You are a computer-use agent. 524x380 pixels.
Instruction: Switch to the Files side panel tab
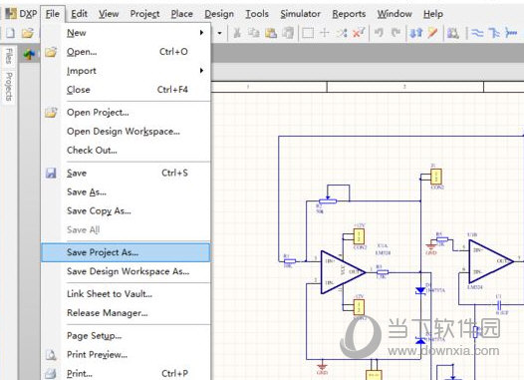9,56
